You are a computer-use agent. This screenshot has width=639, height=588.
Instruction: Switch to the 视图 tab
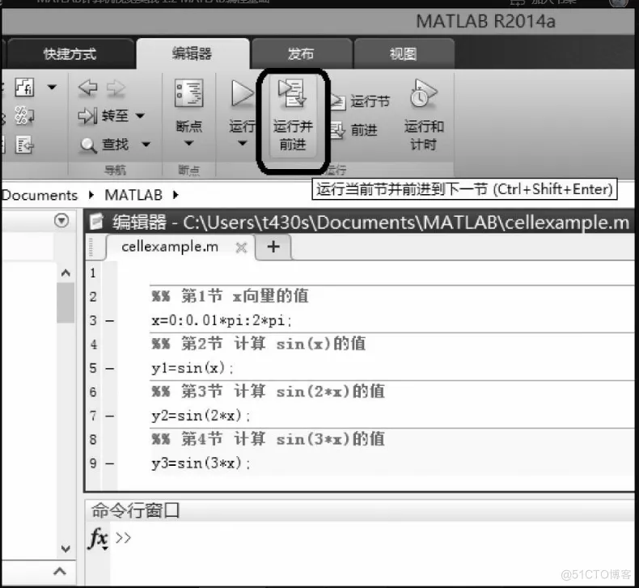[x=403, y=53]
